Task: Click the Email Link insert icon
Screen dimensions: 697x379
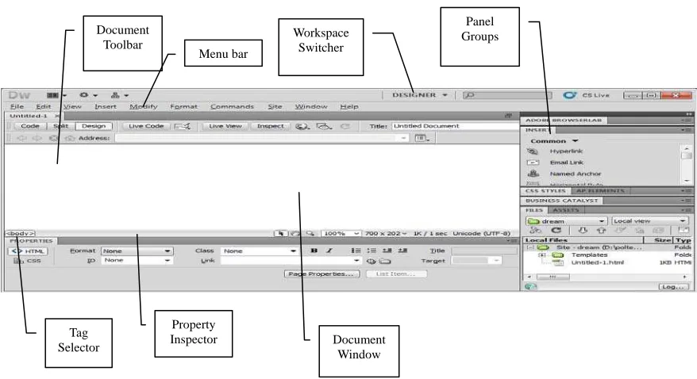Action: (533, 163)
